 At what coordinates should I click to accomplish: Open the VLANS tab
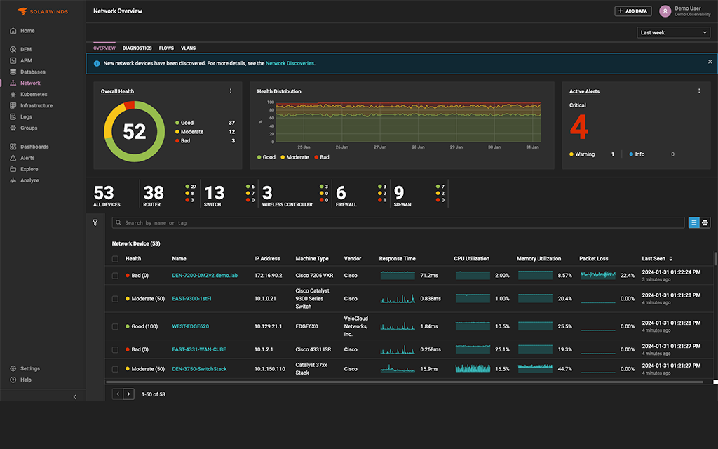pos(188,48)
